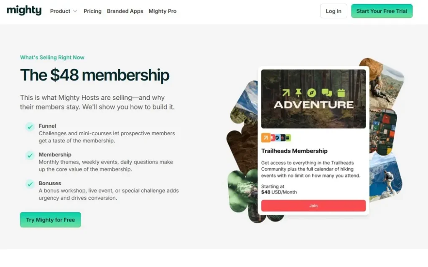Click the orange arrow badge above Trailheads Membership

pyautogui.click(x=266, y=138)
